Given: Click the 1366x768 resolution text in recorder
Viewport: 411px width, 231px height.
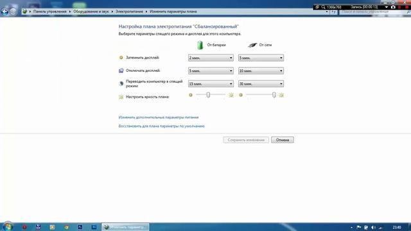Looking at the screenshot, I should pyautogui.click(x=334, y=7).
